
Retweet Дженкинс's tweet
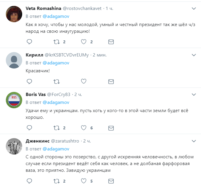coord(57,181)
